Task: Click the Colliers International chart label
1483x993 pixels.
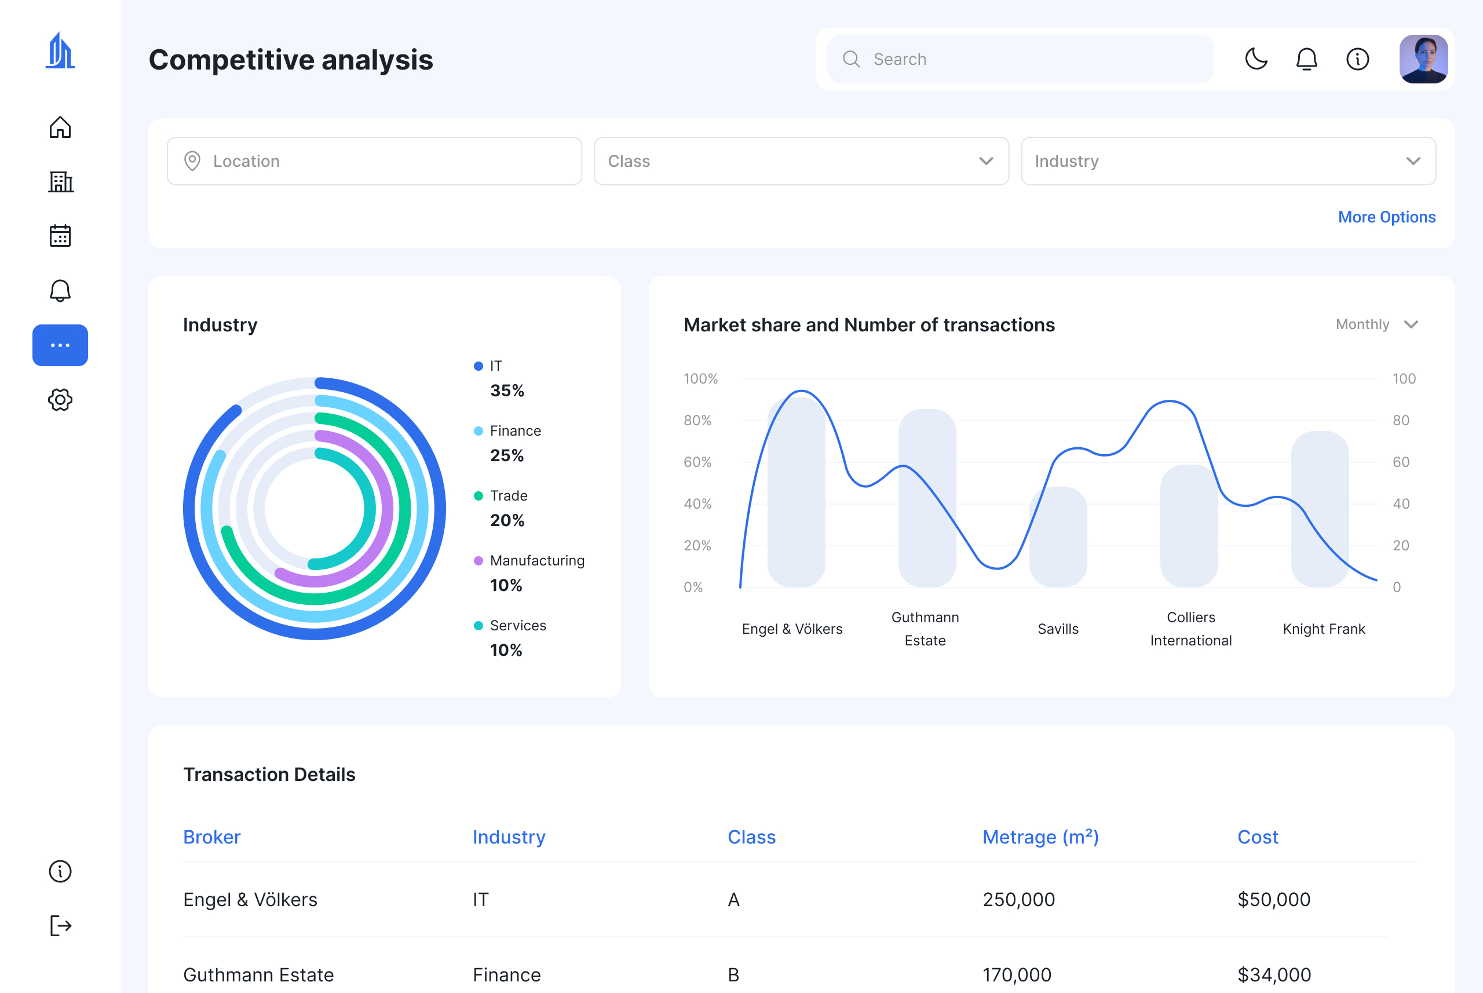Action: 1190,629
